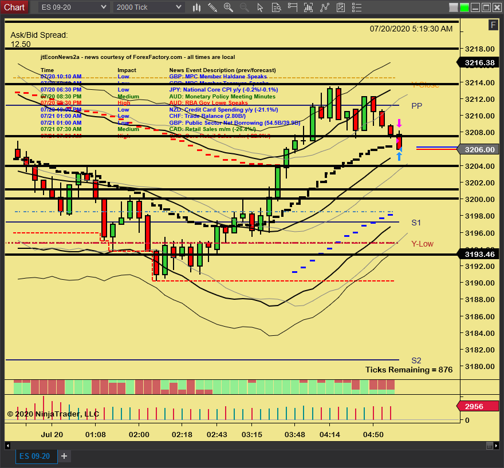
Task: Click the S2 support label
Action: click(416, 360)
